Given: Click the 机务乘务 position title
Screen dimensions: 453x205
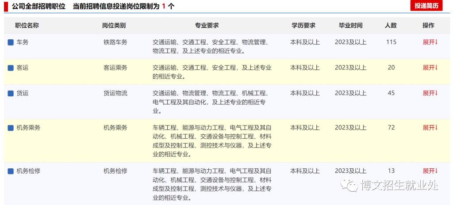Looking at the screenshot, I should point(28,128).
